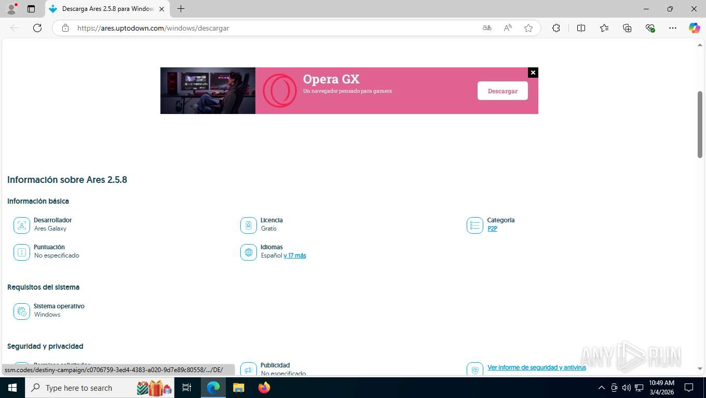This screenshot has height=398, width=706.
Task: Click the scrollbar down arrow
Action: (x=700, y=368)
